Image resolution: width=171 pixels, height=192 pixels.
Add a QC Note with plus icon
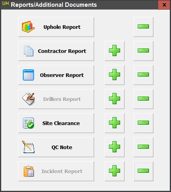pyautogui.click(x=115, y=147)
